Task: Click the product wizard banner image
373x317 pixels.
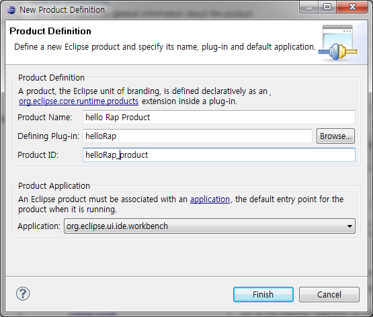Action: point(338,43)
